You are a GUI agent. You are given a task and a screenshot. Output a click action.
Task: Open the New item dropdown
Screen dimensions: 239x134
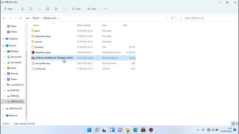pos(9,9)
